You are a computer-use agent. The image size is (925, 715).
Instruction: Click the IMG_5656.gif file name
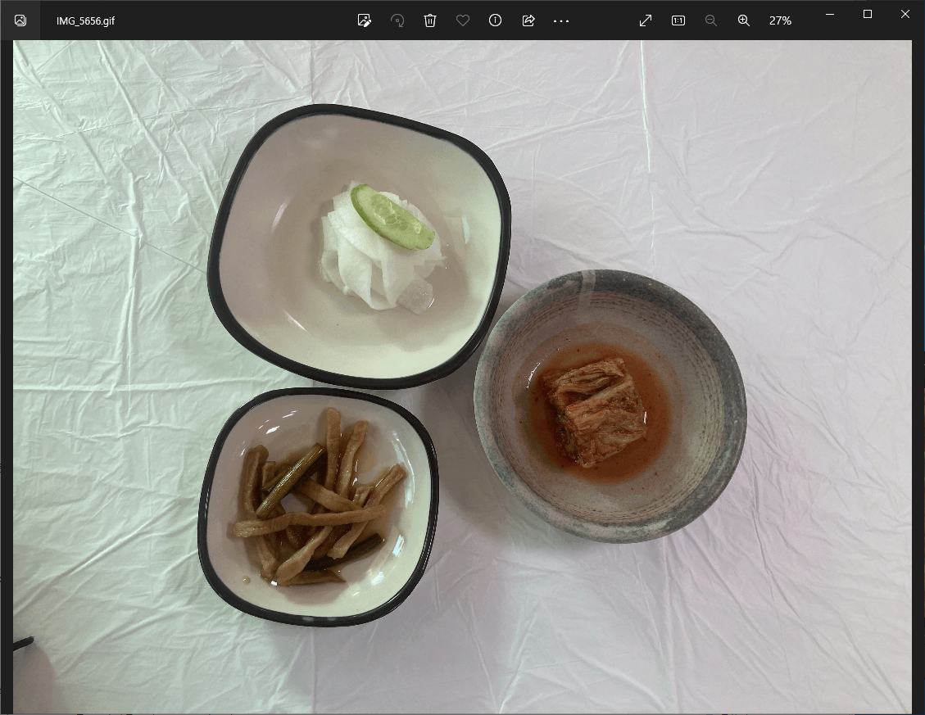[85, 20]
